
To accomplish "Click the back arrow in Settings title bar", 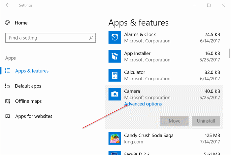I will pos(8,5).
